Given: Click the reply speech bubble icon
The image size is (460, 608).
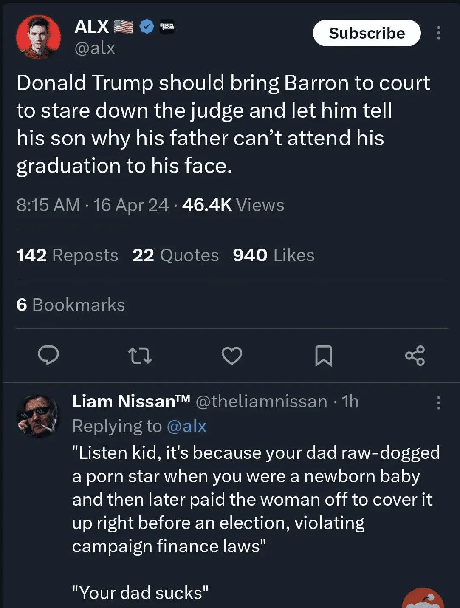Looking at the screenshot, I should pyautogui.click(x=48, y=355).
